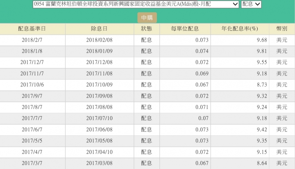Click the 每單位配息 column header
The height and width of the screenshot is (169, 295).
pos(185,29)
